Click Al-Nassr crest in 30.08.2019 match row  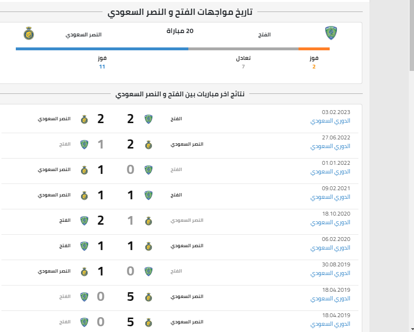click(x=84, y=272)
